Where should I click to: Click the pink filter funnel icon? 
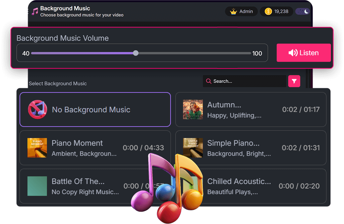click(294, 81)
